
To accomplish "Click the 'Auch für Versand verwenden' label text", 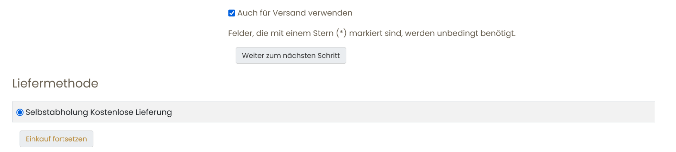I will pos(294,13).
